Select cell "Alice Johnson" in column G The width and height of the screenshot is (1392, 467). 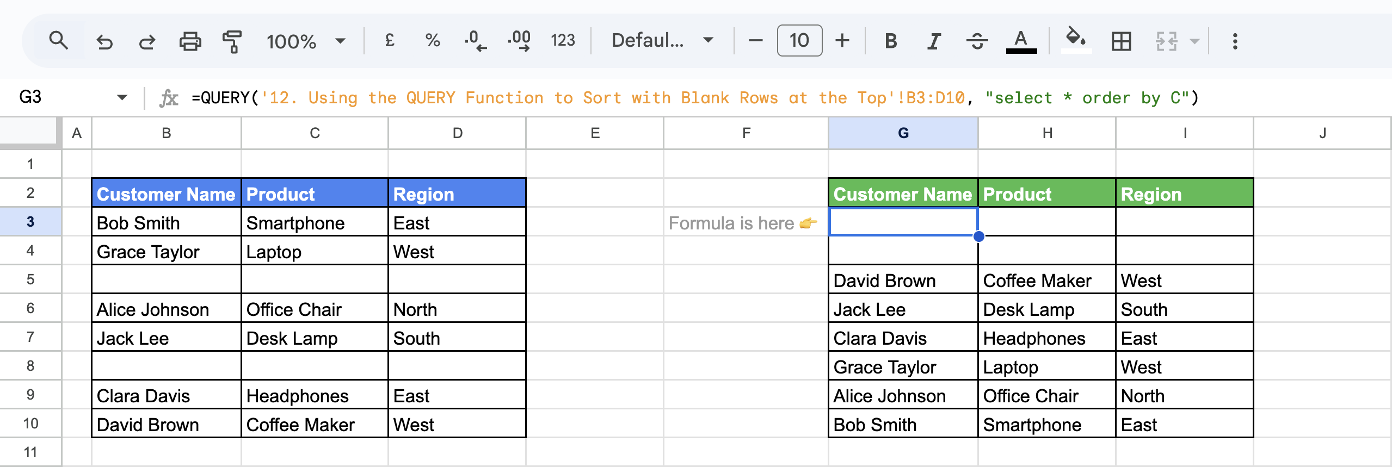pos(903,395)
